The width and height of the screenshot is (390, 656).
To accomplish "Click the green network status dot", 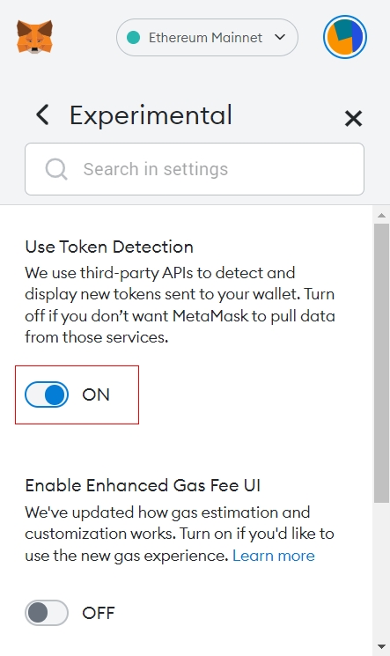I will click(133, 37).
